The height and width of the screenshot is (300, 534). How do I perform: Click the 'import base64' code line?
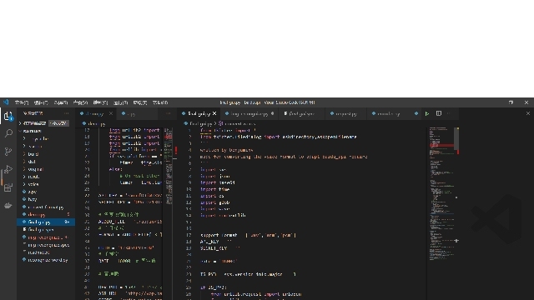click(218, 182)
